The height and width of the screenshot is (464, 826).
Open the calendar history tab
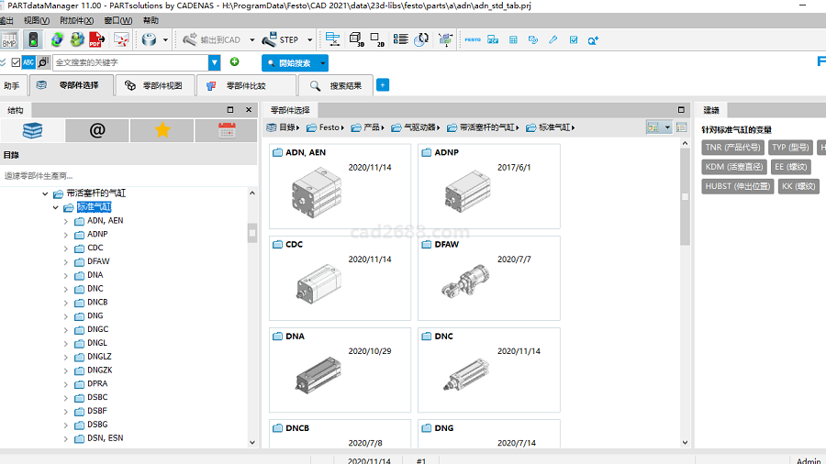[227, 130]
